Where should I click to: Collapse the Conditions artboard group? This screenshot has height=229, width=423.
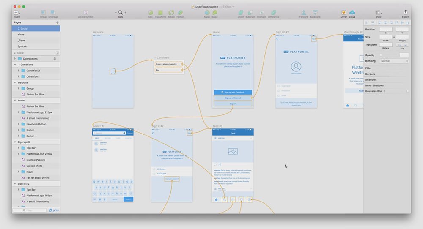(15, 65)
